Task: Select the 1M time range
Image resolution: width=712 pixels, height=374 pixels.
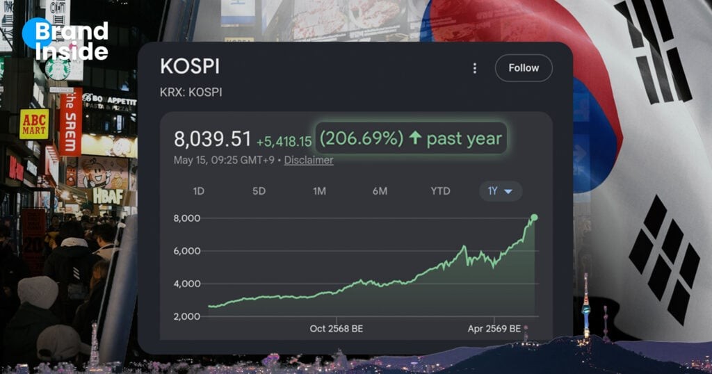Action: tap(319, 191)
